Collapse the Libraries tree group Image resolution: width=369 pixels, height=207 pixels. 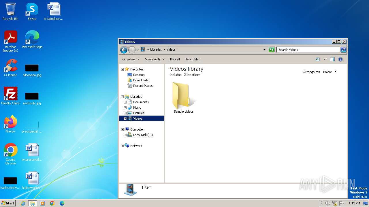(x=122, y=97)
